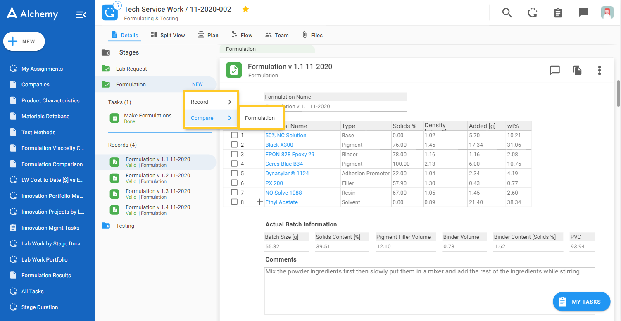Click the Make Formulations task icon
The width and height of the screenshot is (621, 321).
pyautogui.click(x=114, y=118)
